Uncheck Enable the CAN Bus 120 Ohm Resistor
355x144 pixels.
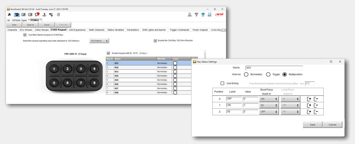coord(155,41)
